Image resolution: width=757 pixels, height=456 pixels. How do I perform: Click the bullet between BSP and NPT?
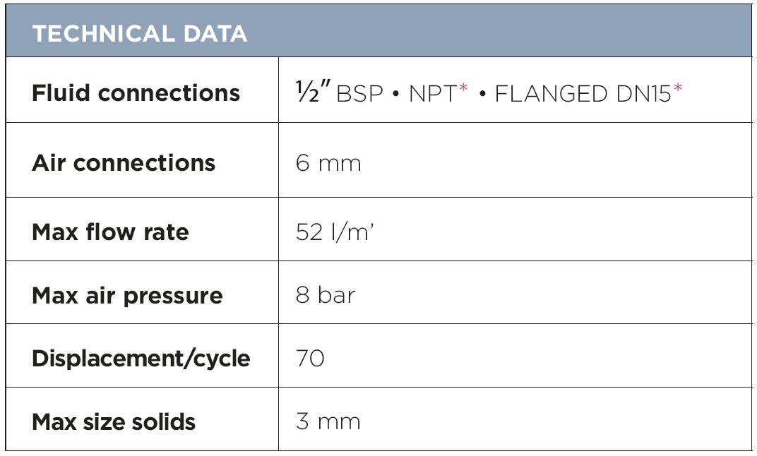(396, 94)
